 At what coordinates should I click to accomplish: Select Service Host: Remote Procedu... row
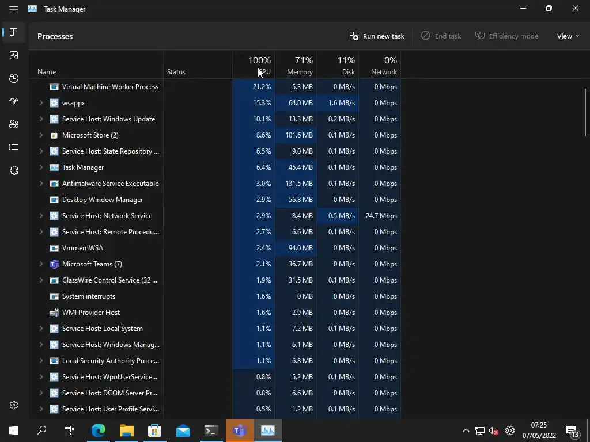(x=215, y=232)
